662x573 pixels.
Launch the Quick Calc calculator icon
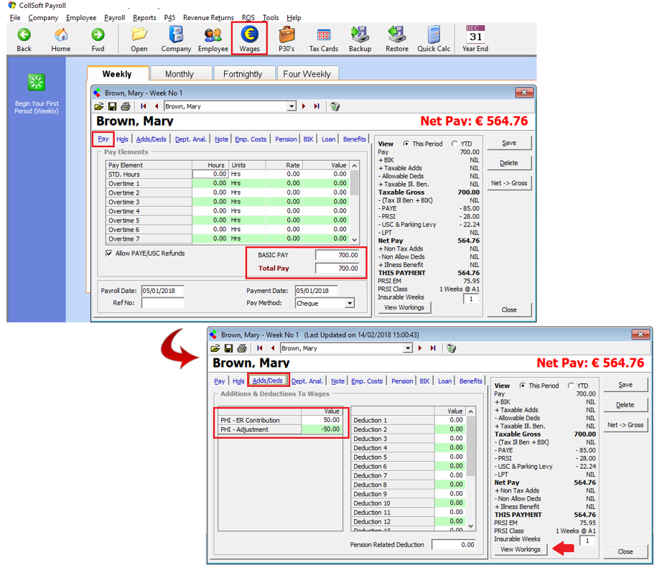coord(434,34)
